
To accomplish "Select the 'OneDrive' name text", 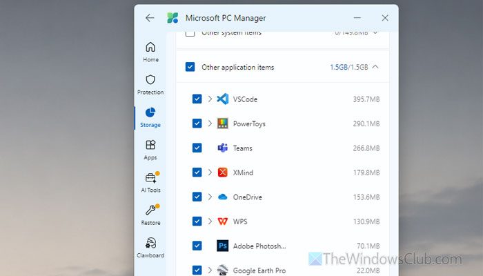I will coord(248,197).
